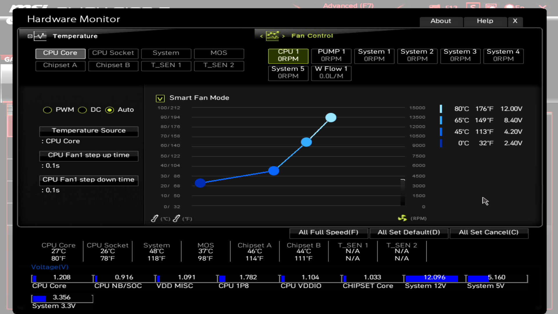The width and height of the screenshot is (558, 314).
Task: Expand System 1 fan control settings
Action: (374, 55)
